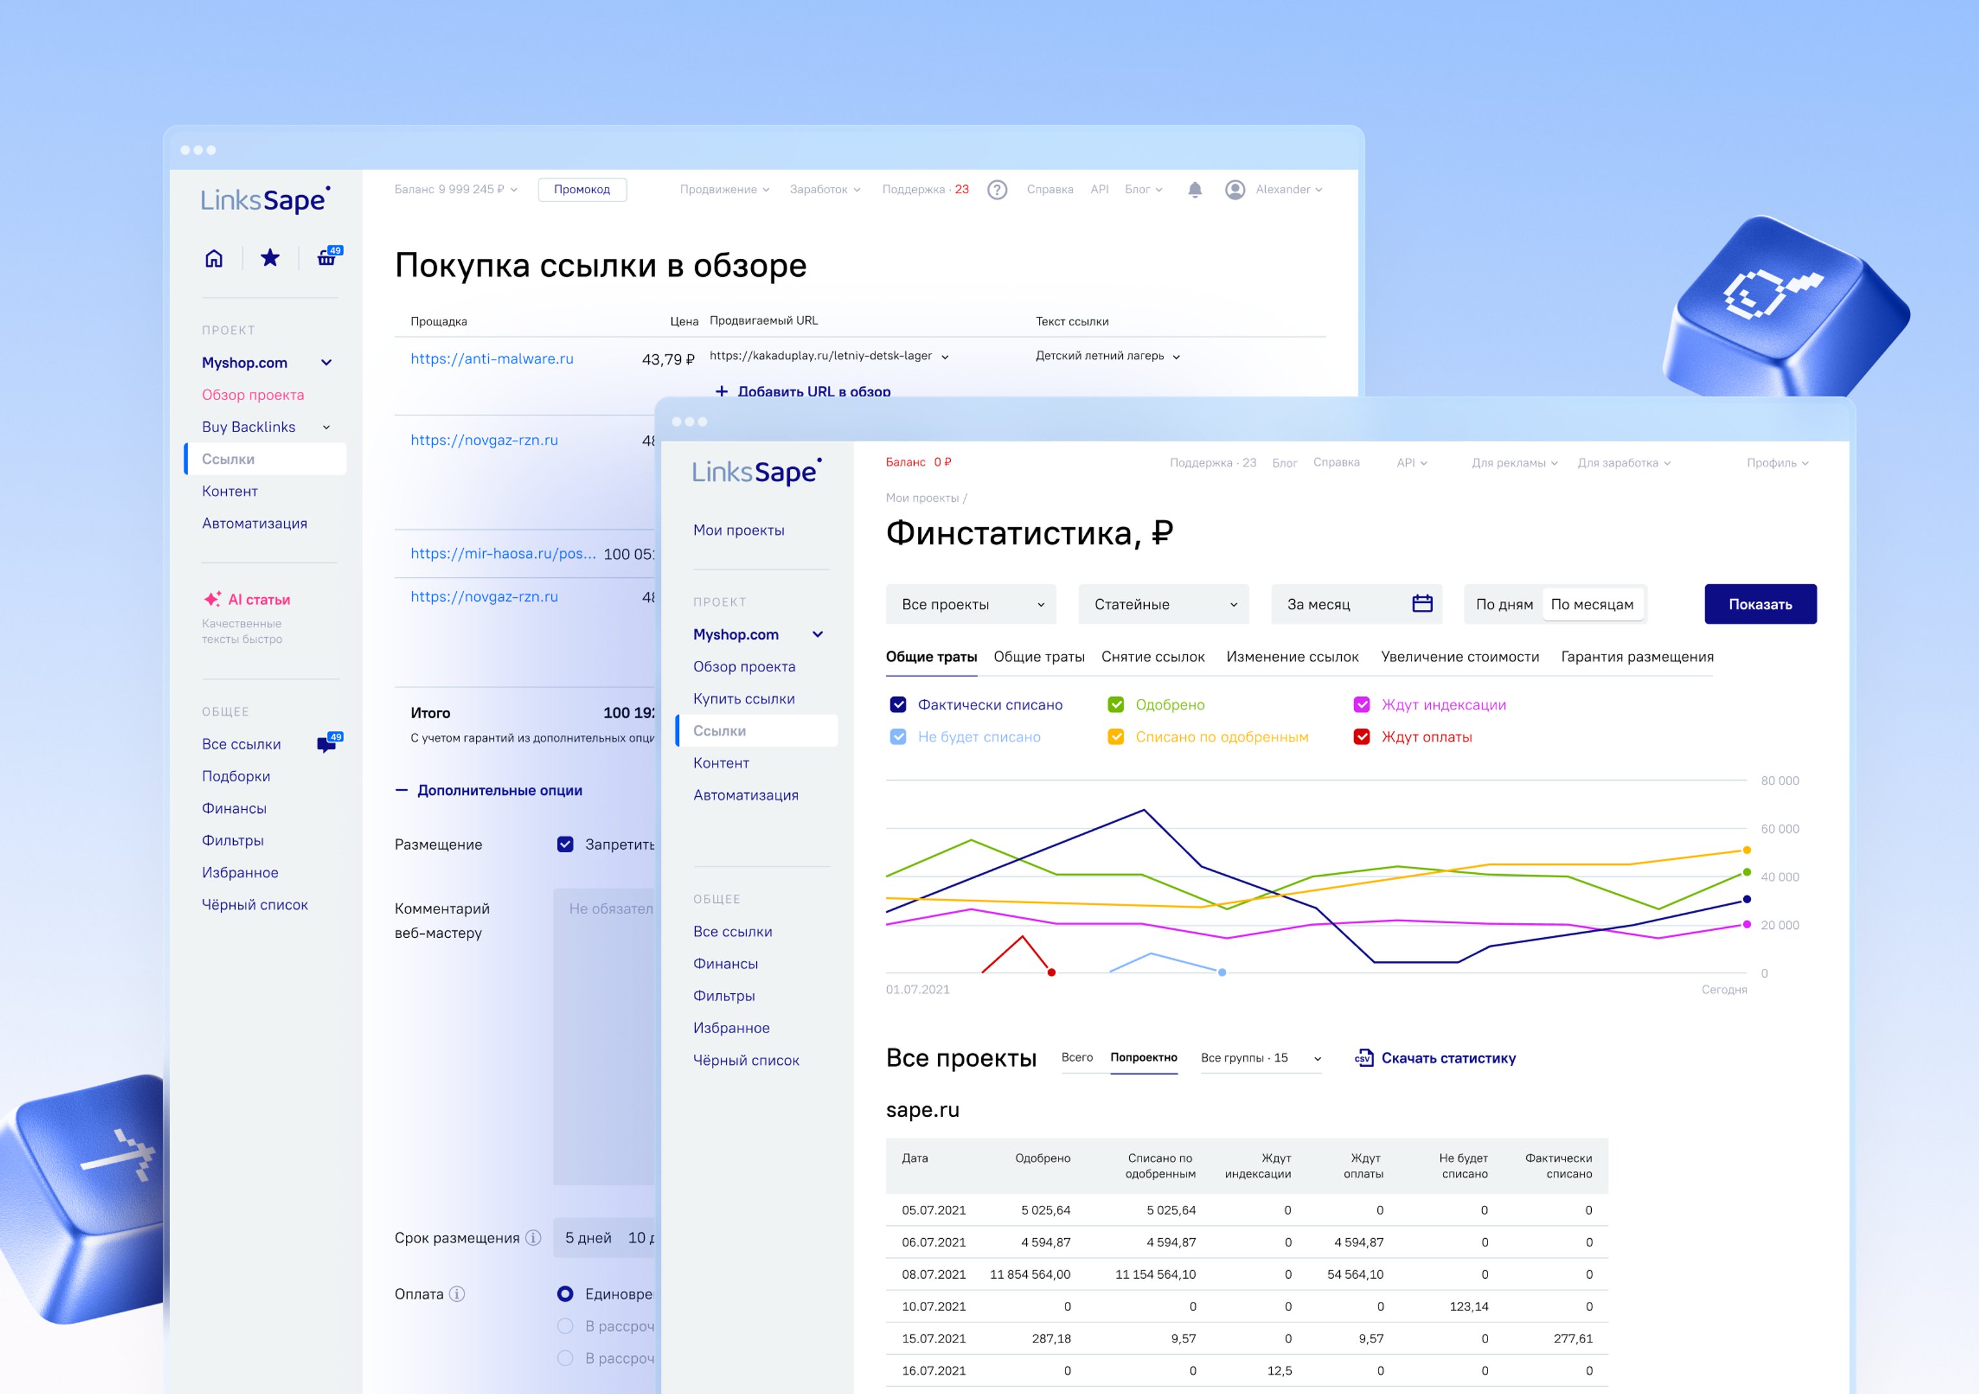Toggle the Одобрено checkbox
The width and height of the screenshot is (1979, 1394).
1116,704
